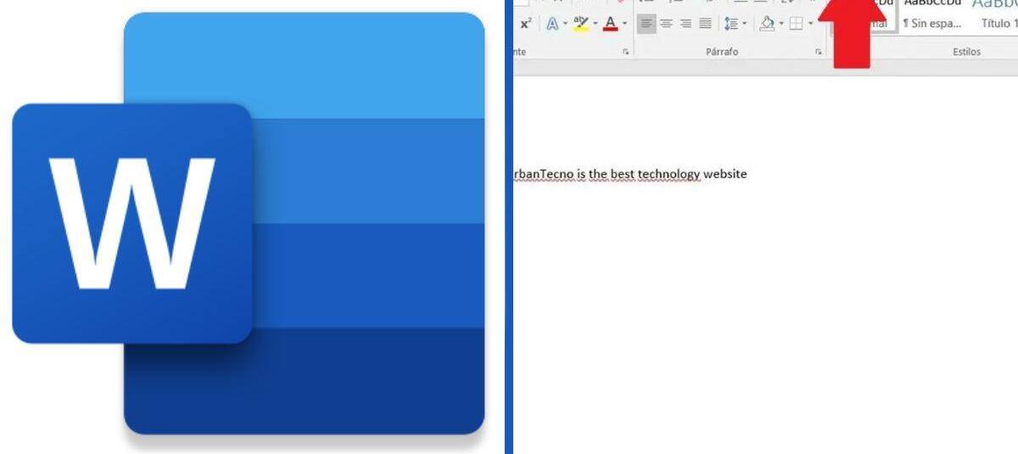This screenshot has height=454, width=1018.
Task: Click the shading paint bucket icon
Action: pos(766,24)
